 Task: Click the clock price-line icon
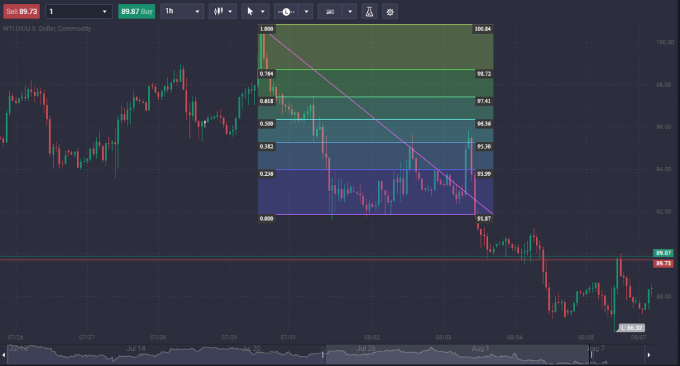(286, 11)
